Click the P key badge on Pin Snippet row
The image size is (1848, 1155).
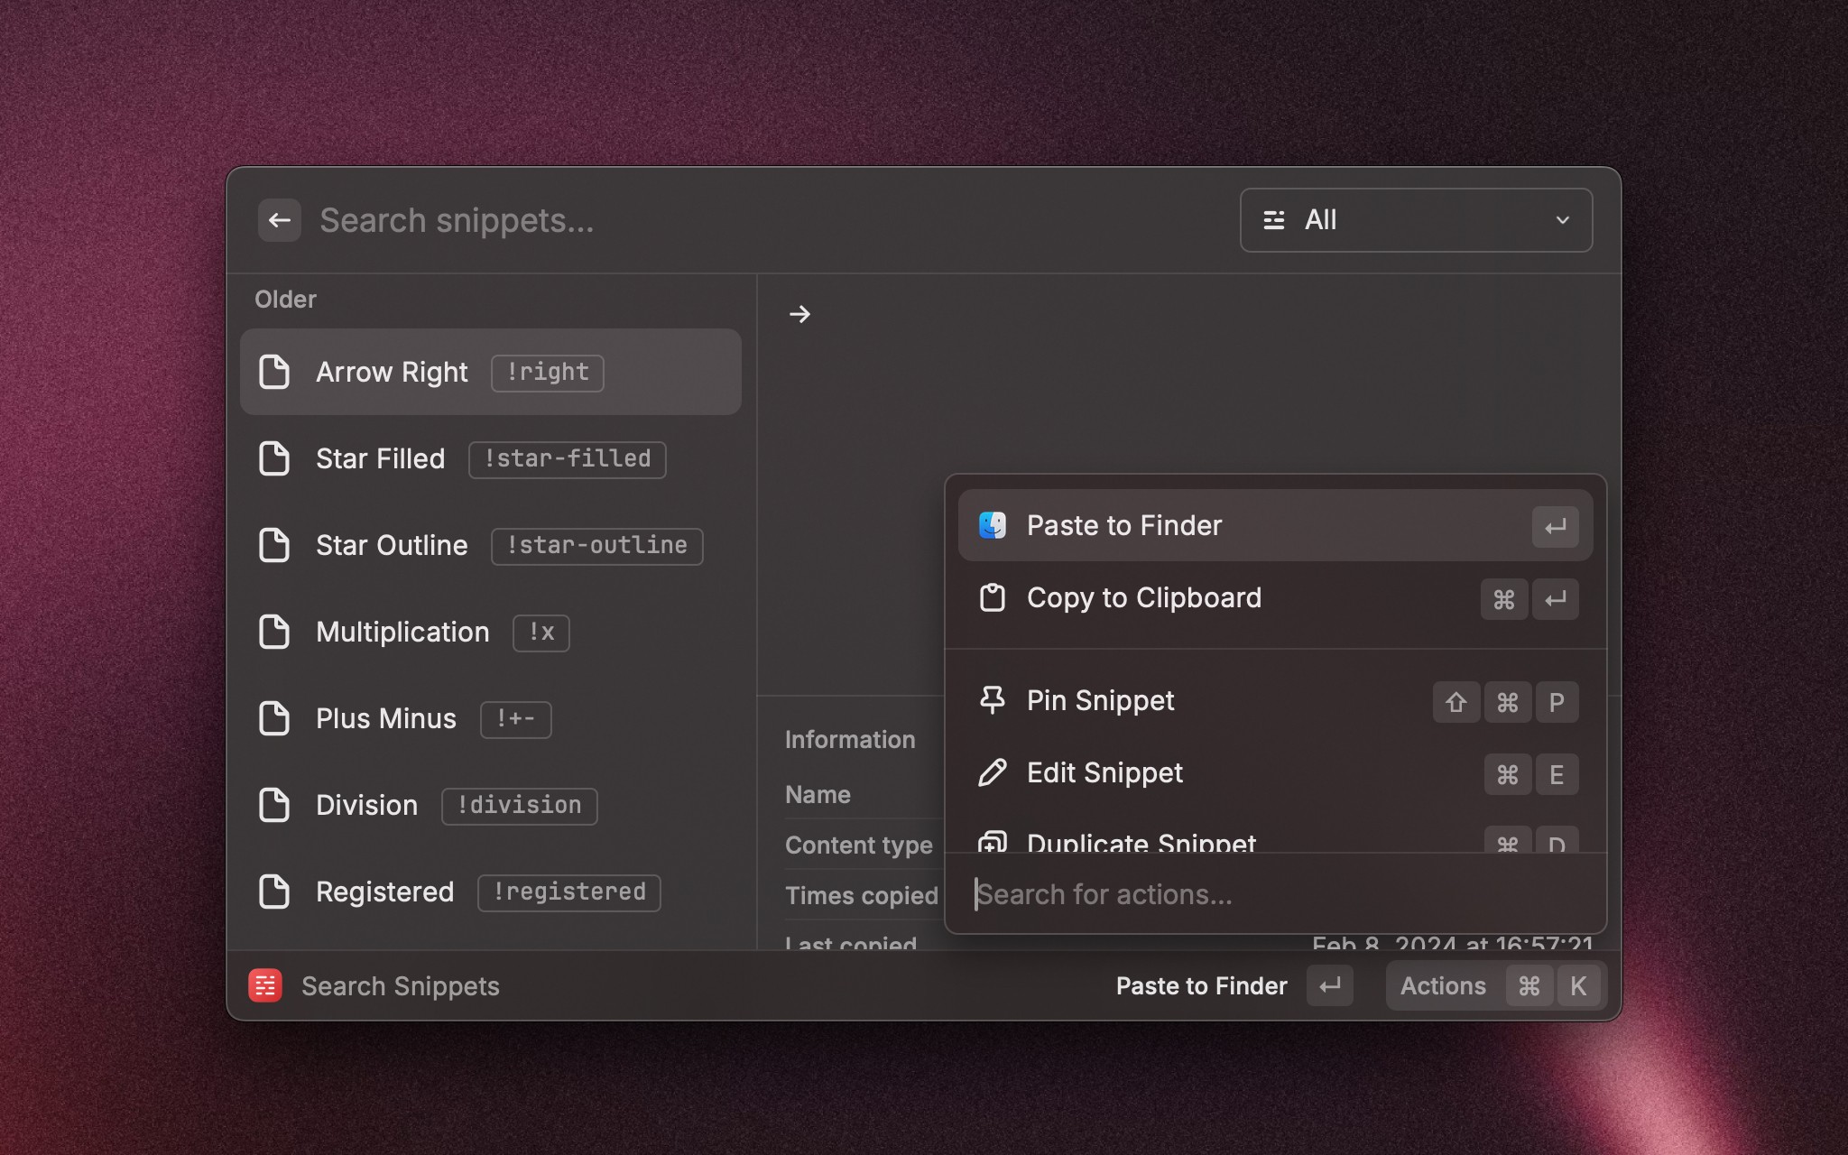pyautogui.click(x=1557, y=702)
